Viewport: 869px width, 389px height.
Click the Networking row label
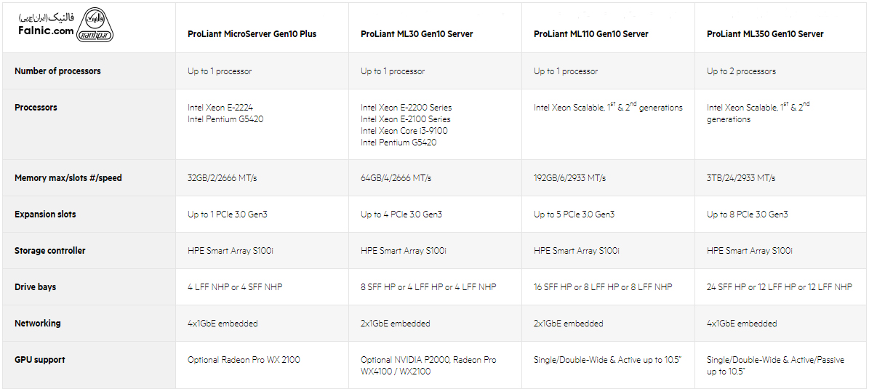38,324
